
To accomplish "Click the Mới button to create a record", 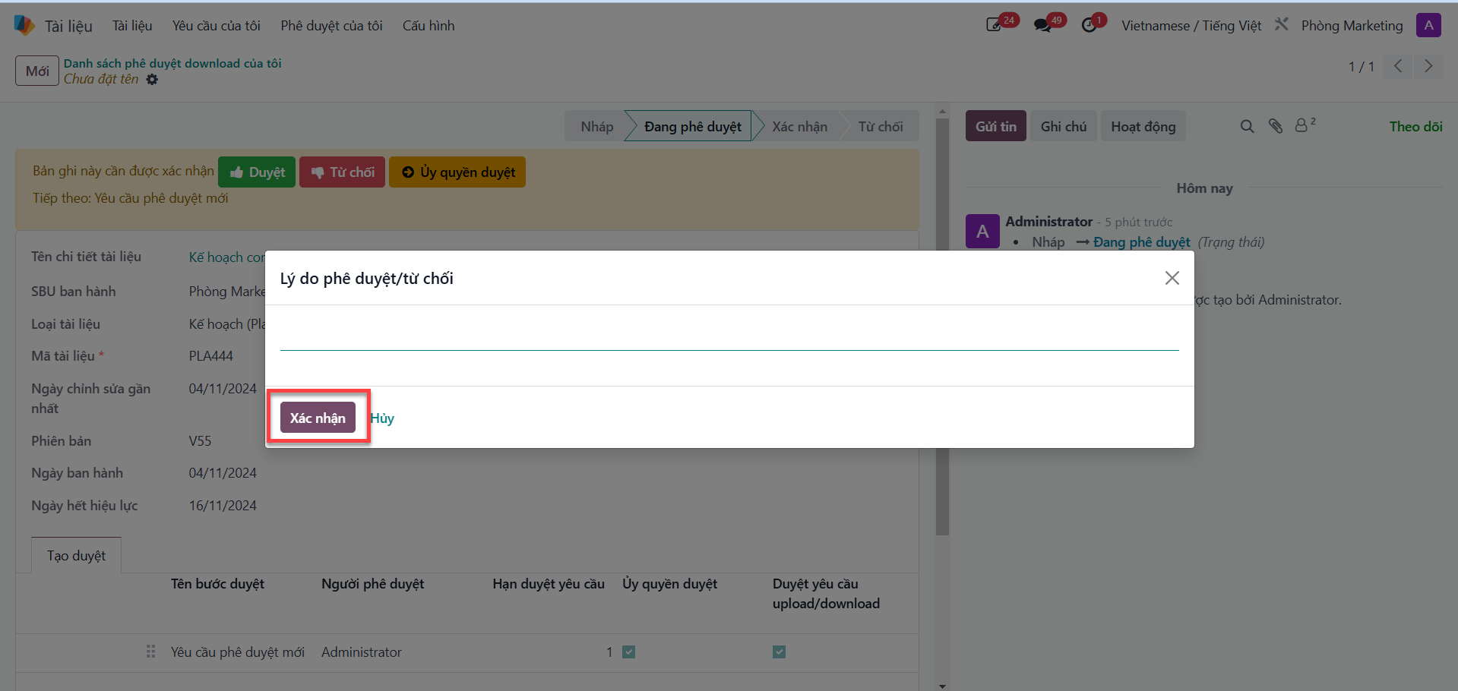I will (37, 71).
